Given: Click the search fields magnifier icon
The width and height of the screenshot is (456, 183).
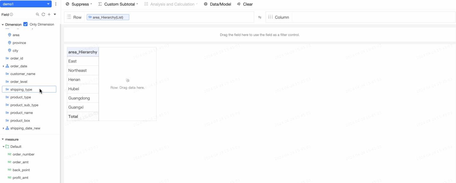Looking at the screenshot, I should [x=37, y=14].
